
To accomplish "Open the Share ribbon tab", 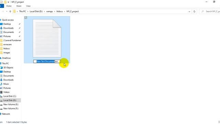I will coord(19,6).
